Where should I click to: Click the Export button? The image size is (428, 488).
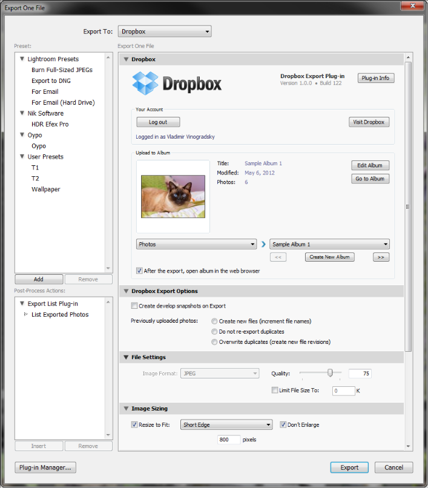point(349,467)
